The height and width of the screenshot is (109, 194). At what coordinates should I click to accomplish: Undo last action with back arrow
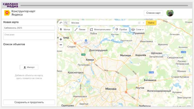[61, 23]
